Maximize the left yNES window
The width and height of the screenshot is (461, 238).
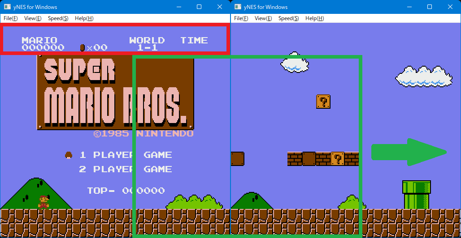[x=199, y=7]
